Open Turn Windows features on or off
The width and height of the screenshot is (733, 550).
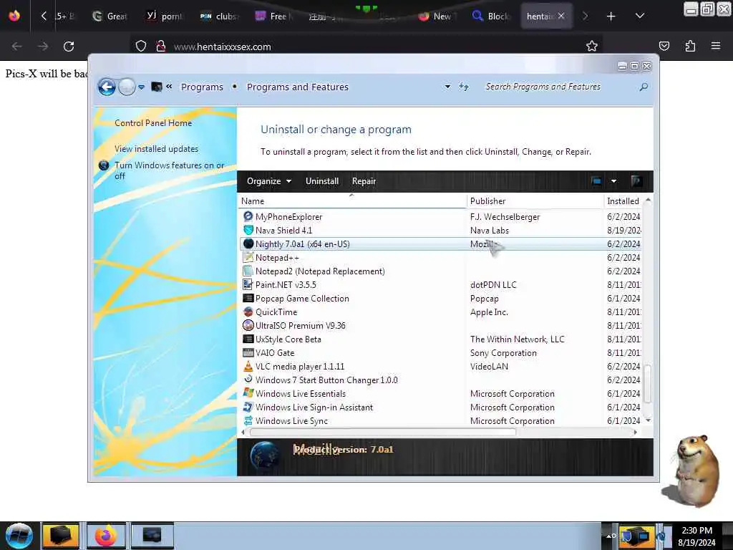pos(169,170)
